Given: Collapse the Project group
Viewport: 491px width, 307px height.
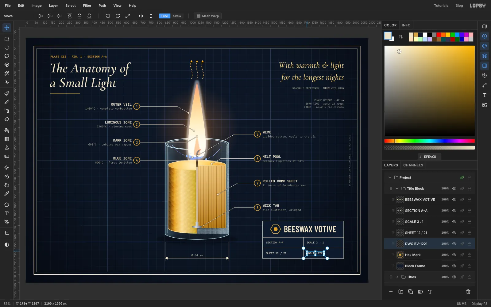Looking at the screenshot, I should (x=390, y=177).
